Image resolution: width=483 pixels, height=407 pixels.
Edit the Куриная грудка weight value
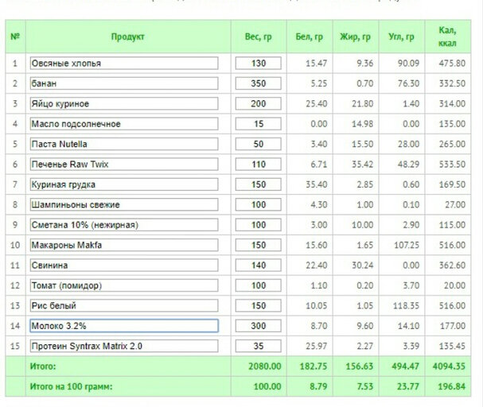(x=259, y=184)
